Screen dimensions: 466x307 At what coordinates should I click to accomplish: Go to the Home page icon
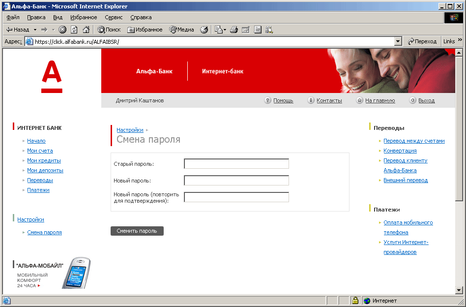point(86,30)
